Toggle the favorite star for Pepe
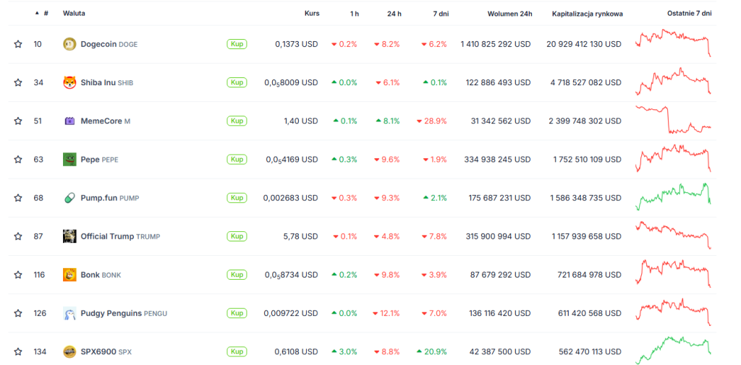 point(18,159)
